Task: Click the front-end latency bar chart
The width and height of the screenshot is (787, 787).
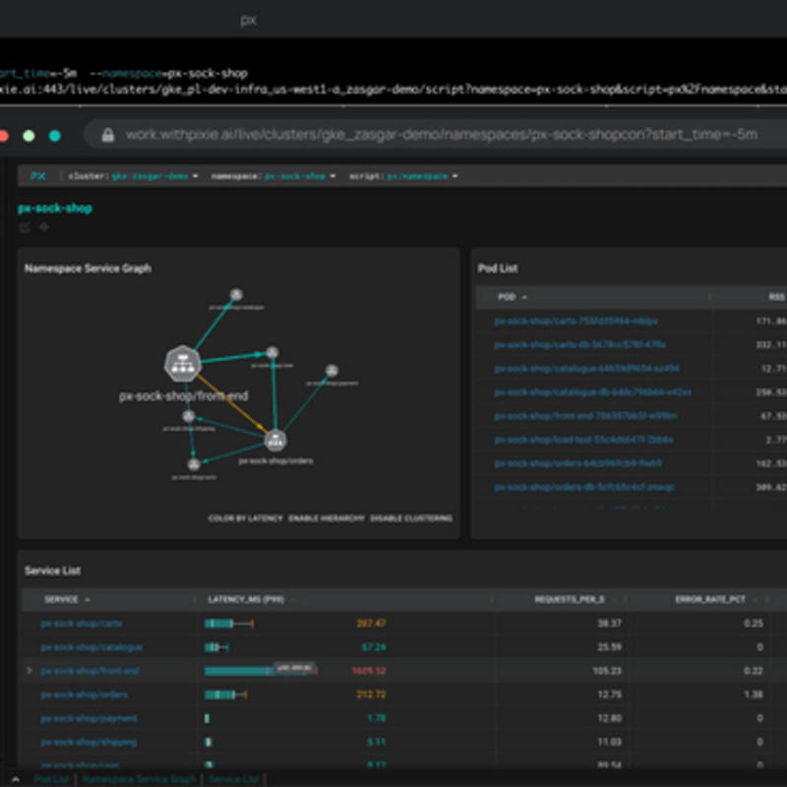Action: click(x=261, y=671)
